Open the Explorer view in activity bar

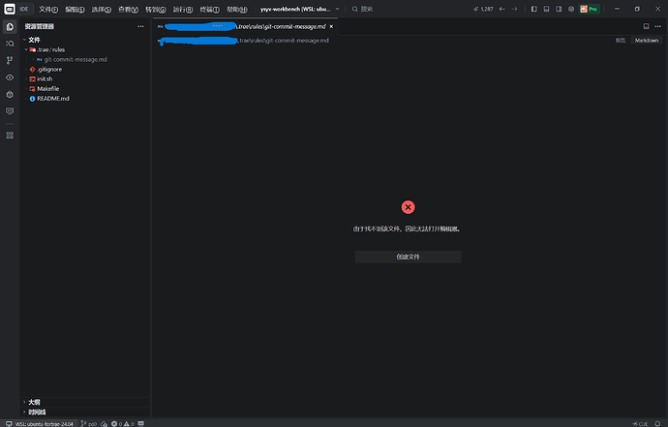pyautogui.click(x=10, y=27)
